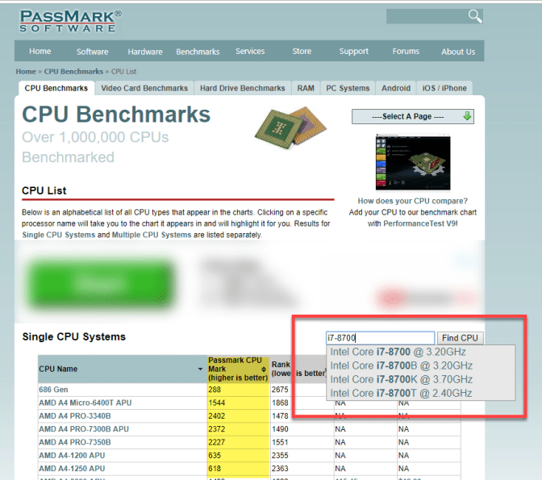Open the Hardware menu

pos(145,52)
